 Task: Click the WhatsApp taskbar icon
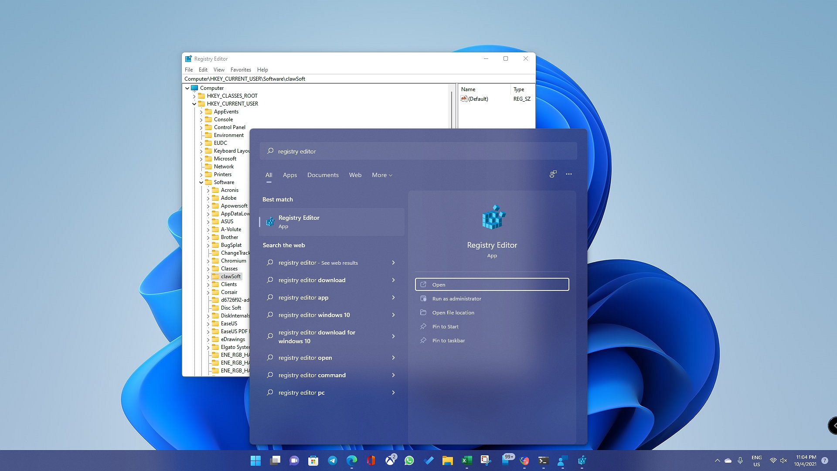pyautogui.click(x=409, y=461)
